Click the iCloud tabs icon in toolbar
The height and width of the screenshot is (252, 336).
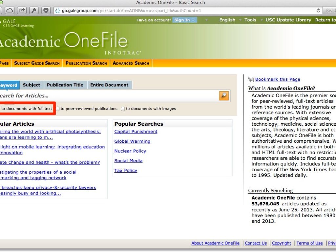[10, 10]
